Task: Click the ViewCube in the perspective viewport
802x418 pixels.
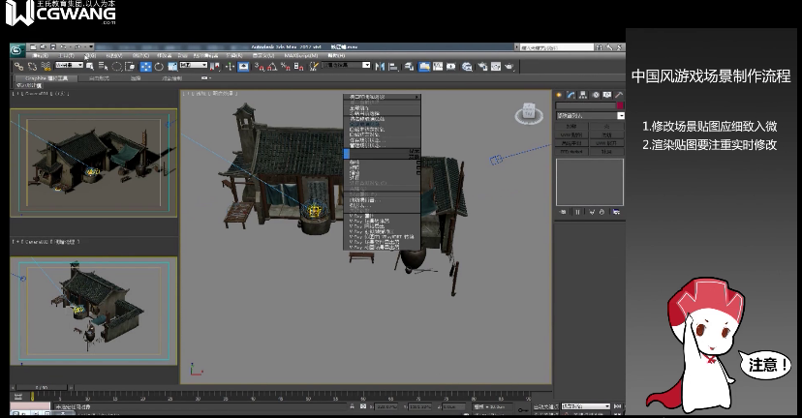Action: [528, 111]
